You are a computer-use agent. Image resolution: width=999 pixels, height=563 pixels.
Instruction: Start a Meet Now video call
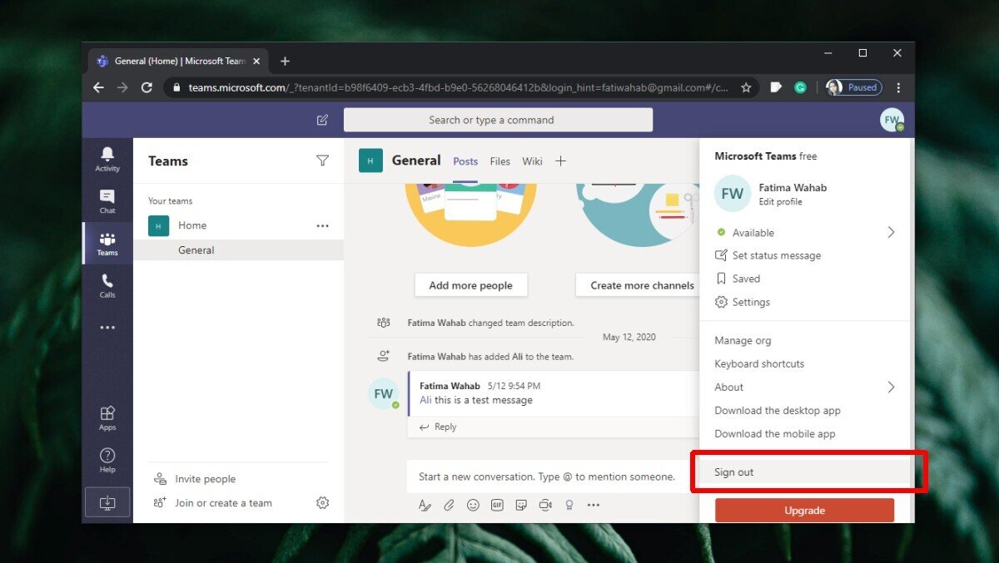(x=545, y=505)
